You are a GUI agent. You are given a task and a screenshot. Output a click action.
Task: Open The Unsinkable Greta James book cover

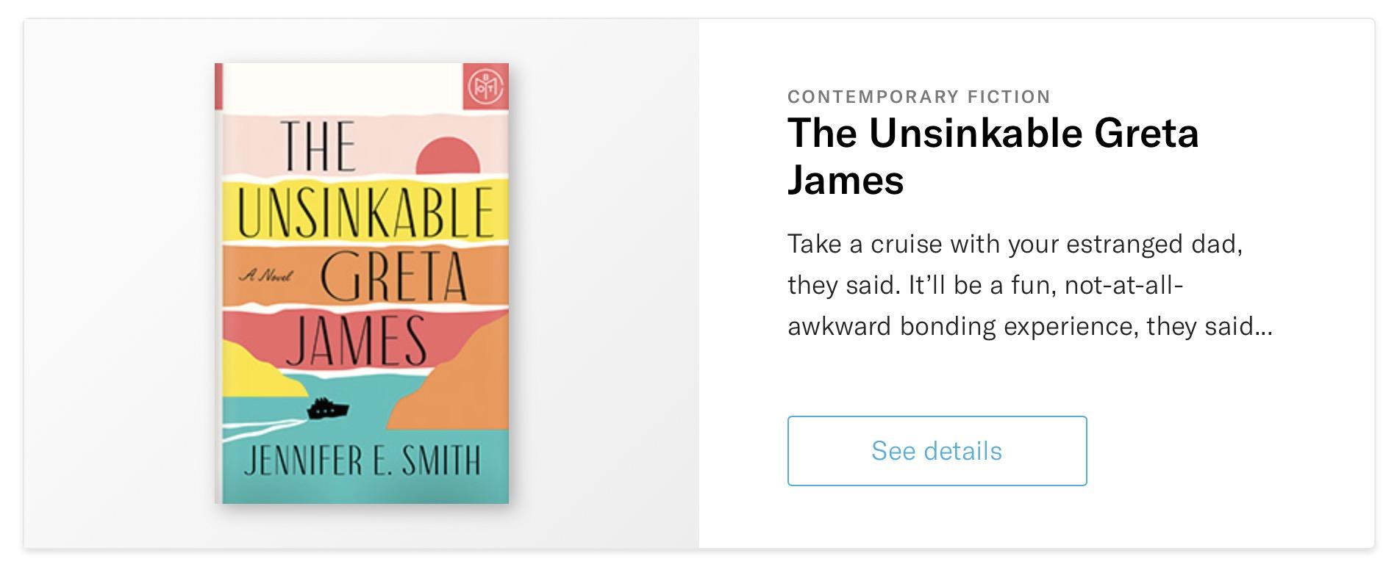pyautogui.click(x=362, y=283)
